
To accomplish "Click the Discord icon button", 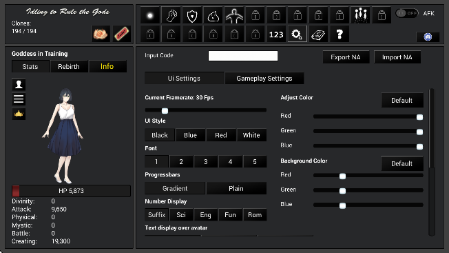I will pyautogui.click(x=428, y=37).
